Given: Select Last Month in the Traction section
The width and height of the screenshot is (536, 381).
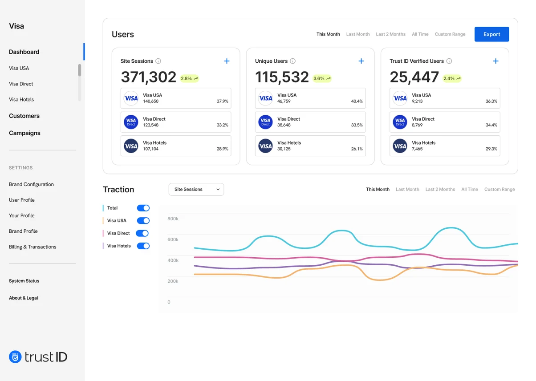Looking at the screenshot, I should pyautogui.click(x=407, y=189).
